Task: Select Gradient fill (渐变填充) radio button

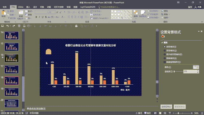Action: pyautogui.click(x=164, y=50)
